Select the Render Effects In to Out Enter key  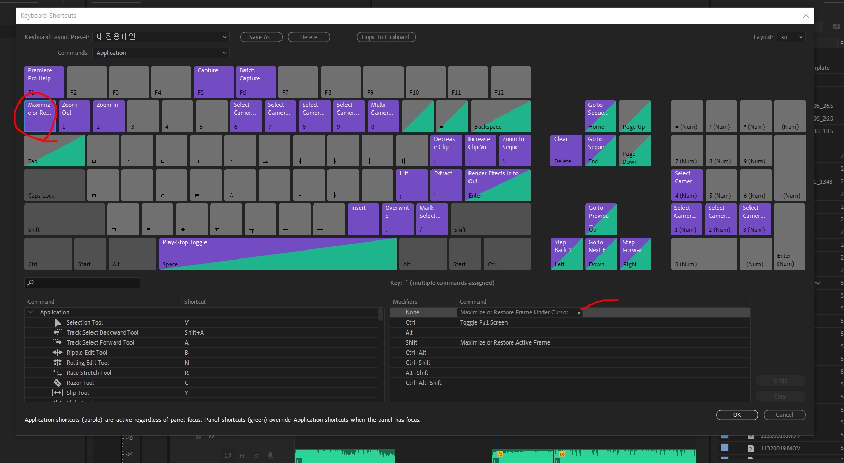pos(498,185)
